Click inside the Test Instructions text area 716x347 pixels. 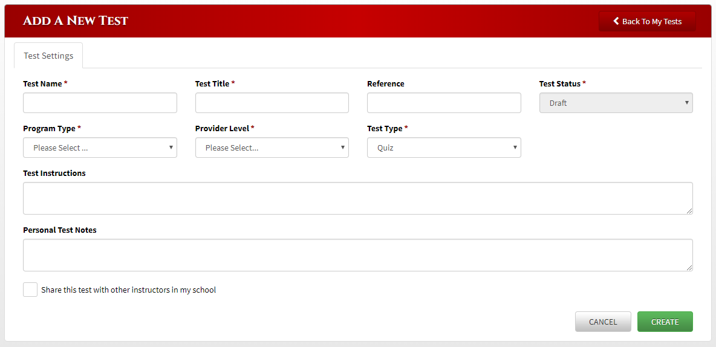358,198
